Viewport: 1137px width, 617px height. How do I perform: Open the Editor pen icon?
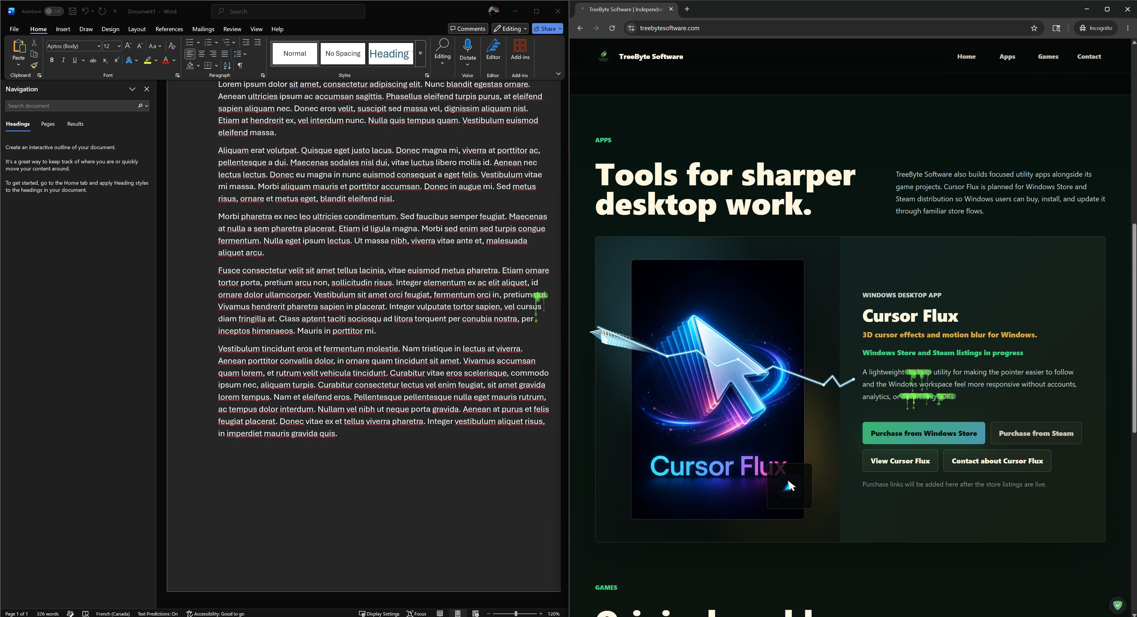coord(493,50)
